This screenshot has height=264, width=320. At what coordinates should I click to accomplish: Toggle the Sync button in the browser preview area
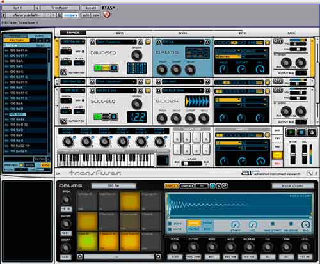coord(46,165)
